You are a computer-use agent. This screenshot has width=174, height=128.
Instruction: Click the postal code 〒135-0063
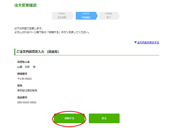click(24, 79)
